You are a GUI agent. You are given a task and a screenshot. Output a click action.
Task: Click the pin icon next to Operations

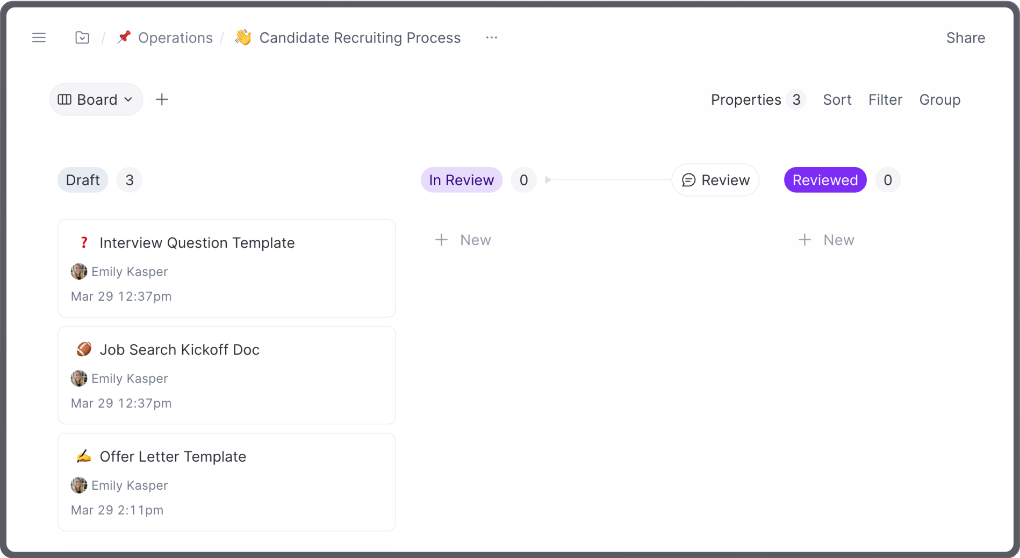coord(123,38)
